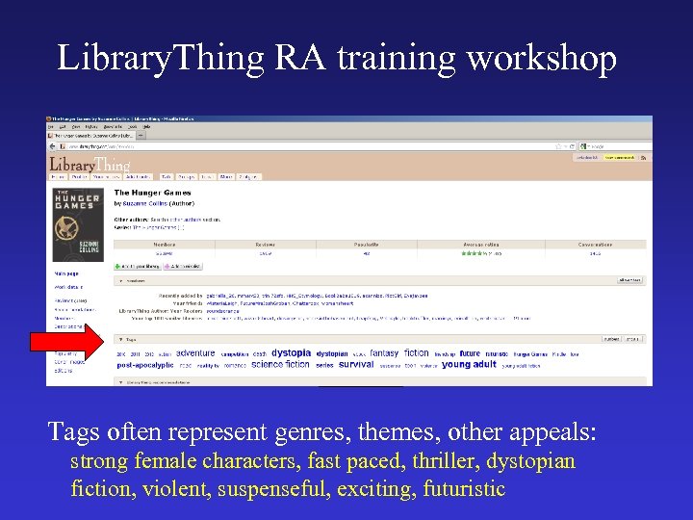Open the Groups tab
This screenshot has width=693, height=520.
coord(187,177)
